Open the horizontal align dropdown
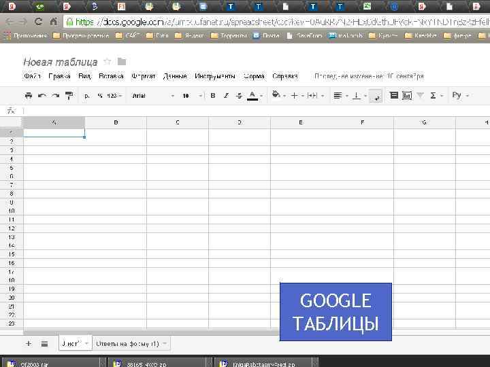The width and height of the screenshot is (490, 367). click(x=340, y=96)
